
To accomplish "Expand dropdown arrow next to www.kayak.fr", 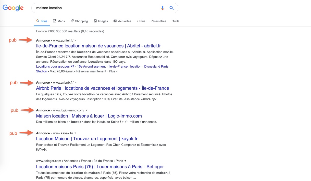I will pos(76,133).
